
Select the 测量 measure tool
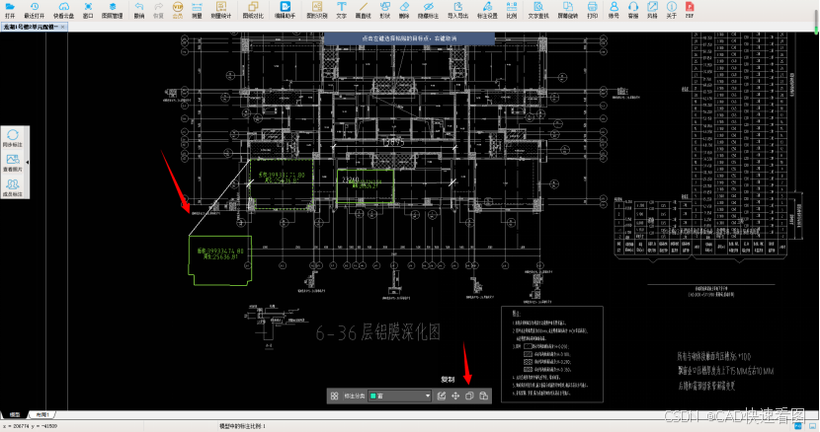(197, 10)
